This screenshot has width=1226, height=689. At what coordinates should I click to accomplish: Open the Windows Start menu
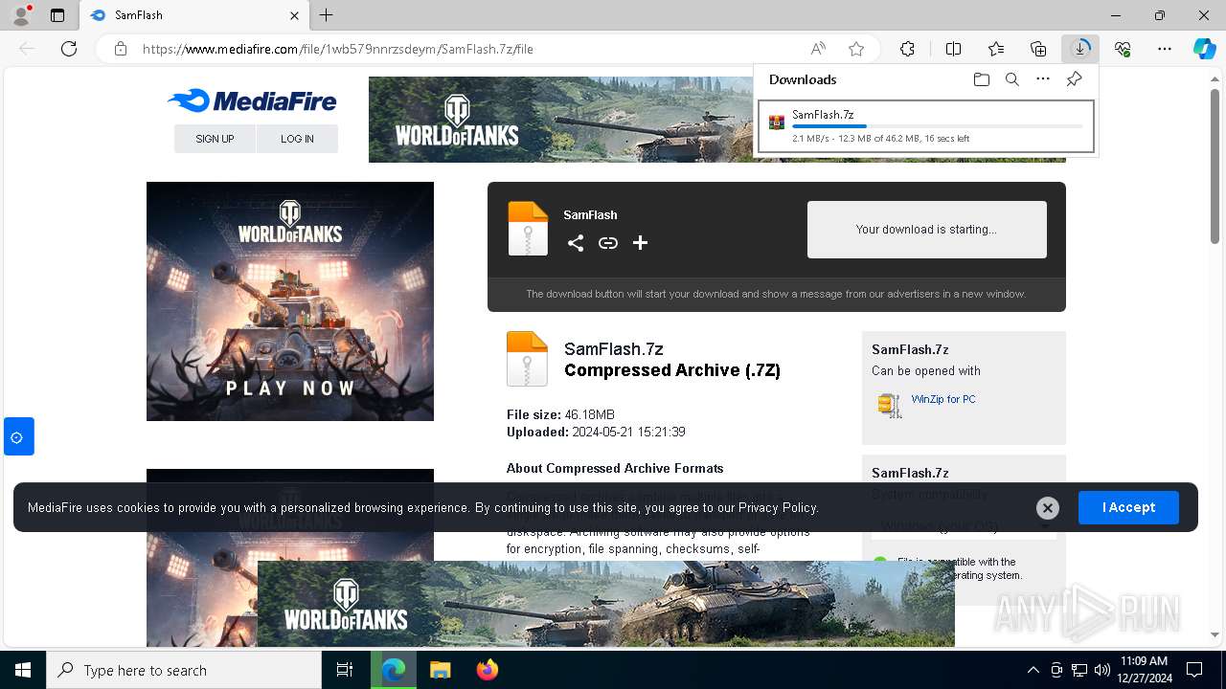coord(22,670)
